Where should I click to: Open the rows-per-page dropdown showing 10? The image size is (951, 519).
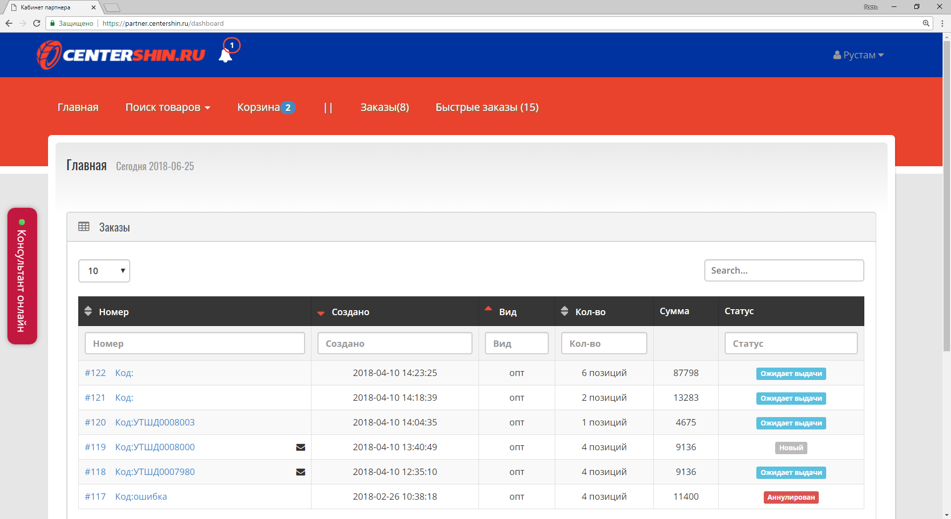[104, 271]
